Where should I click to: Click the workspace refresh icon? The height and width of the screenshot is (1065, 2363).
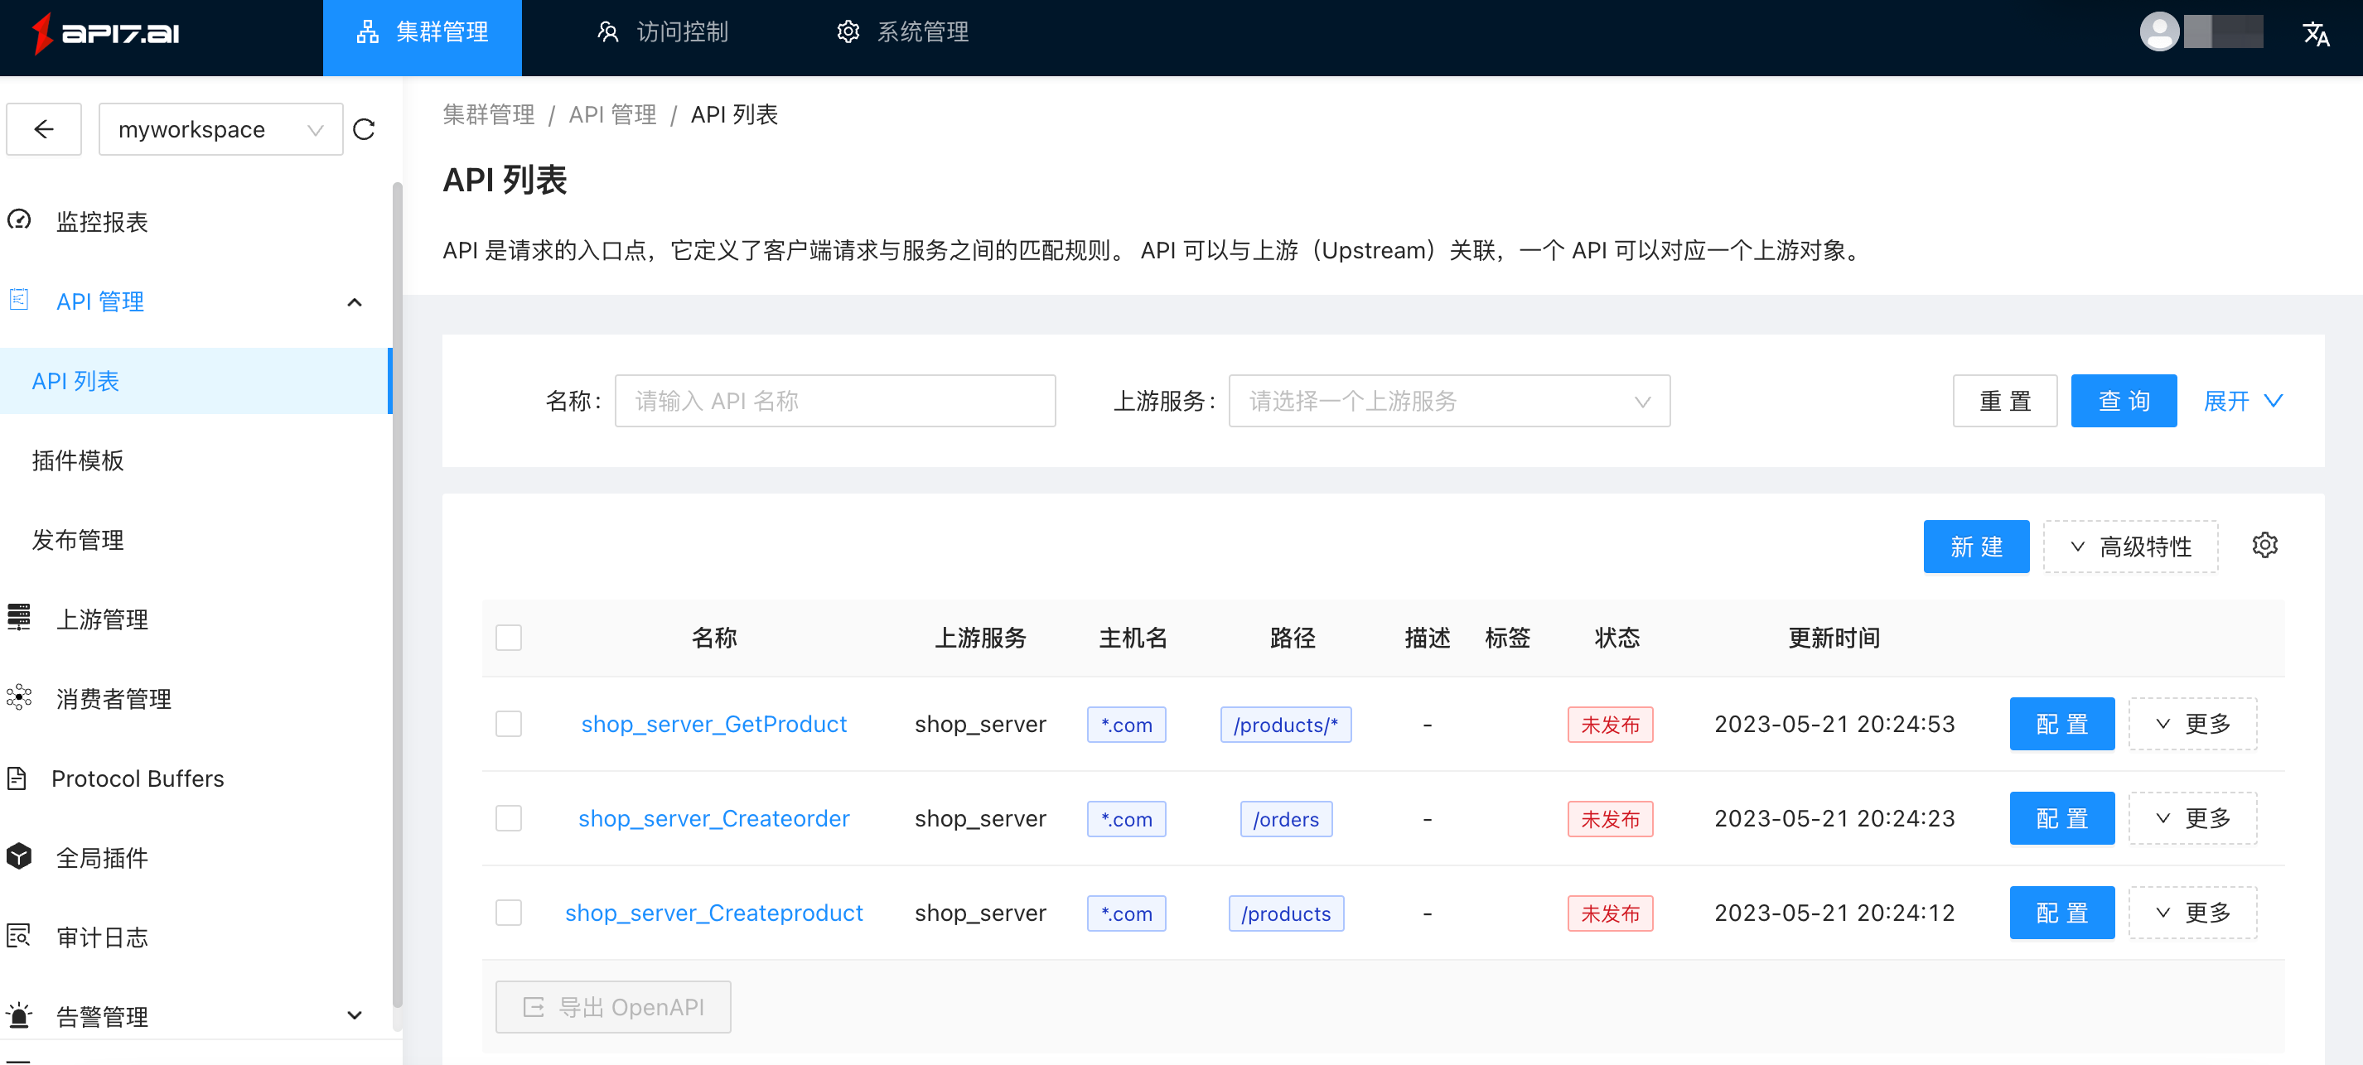pyautogui.click(x=365, y=129)
